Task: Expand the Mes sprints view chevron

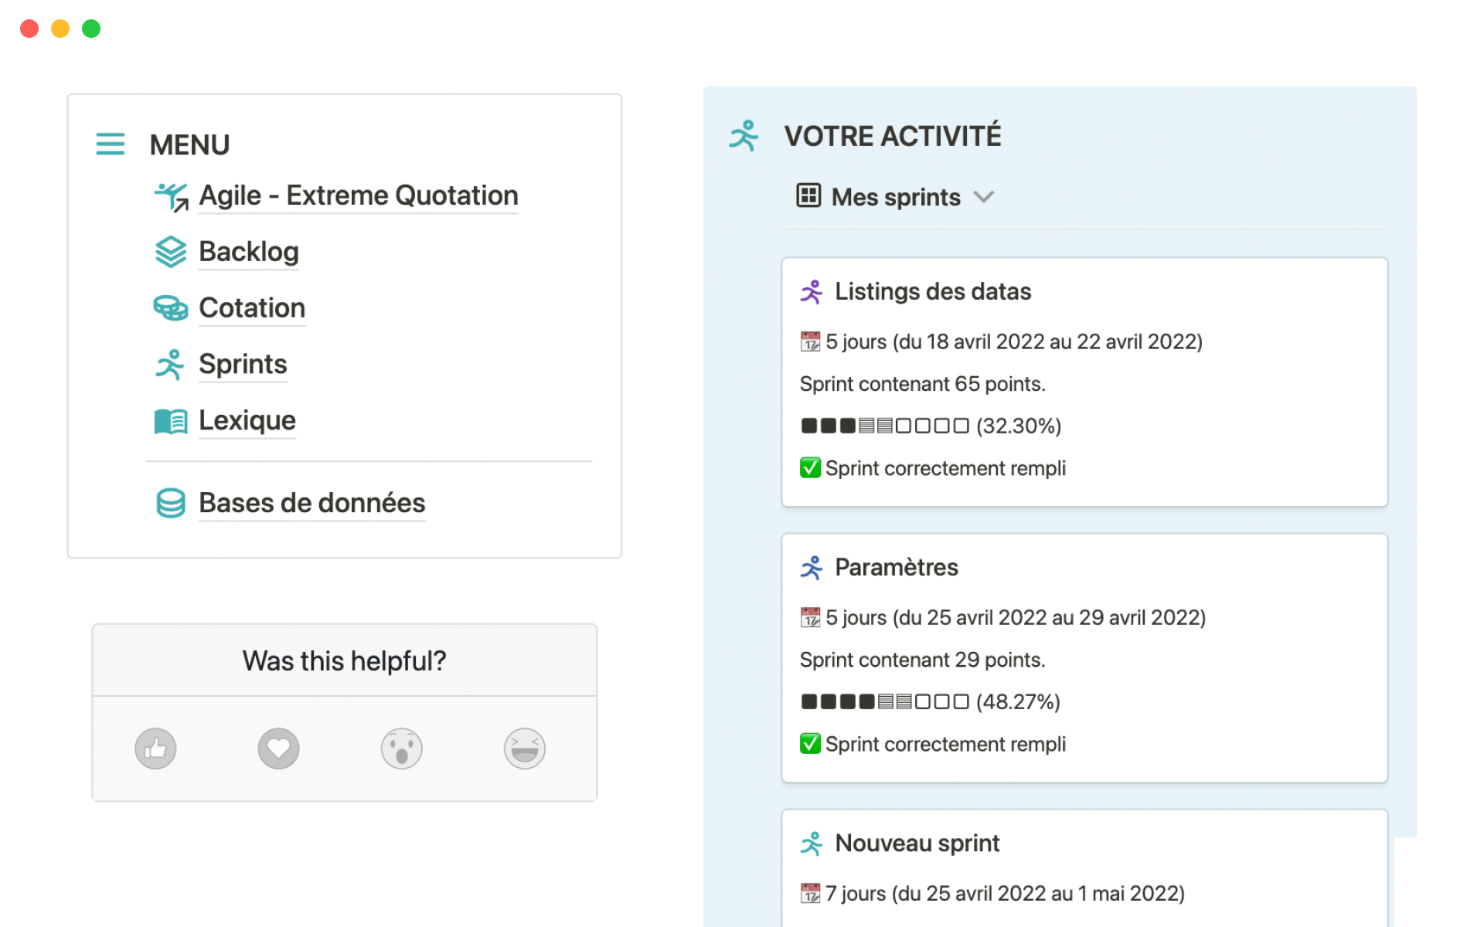Action: 983,197
